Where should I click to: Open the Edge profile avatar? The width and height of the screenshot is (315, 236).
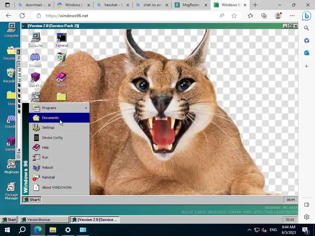tap(278, 16)
